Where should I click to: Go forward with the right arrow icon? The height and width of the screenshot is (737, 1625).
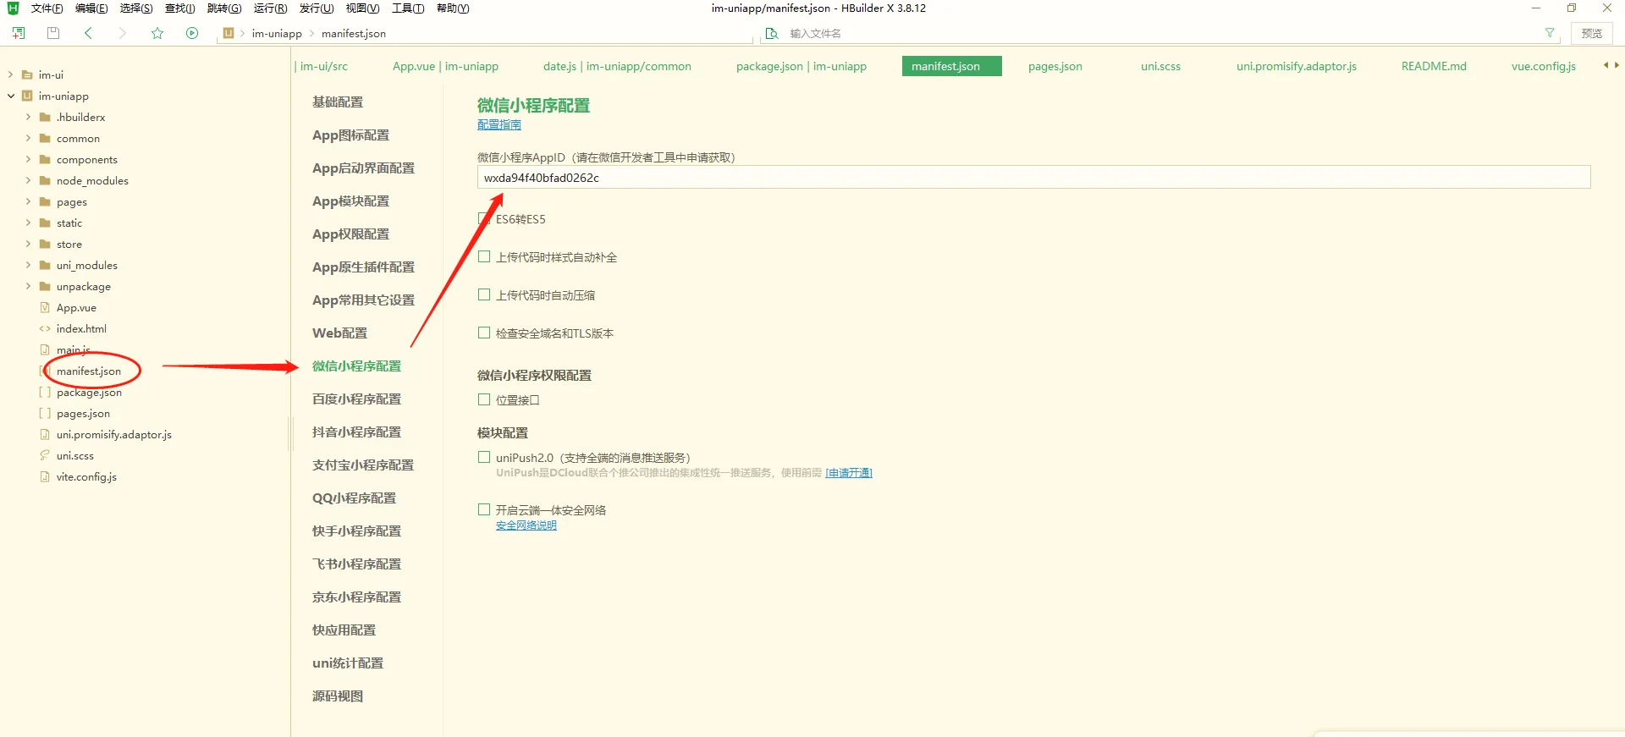[123, 33]
